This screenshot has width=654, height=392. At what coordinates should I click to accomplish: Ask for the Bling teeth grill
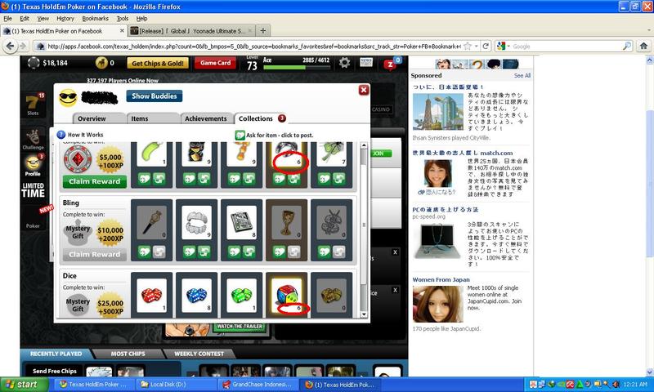[x=190, y=252]
